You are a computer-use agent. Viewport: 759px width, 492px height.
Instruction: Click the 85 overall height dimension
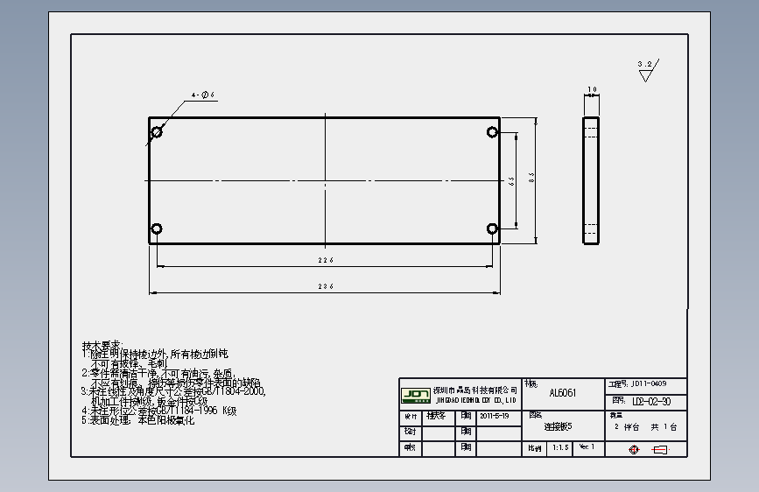pyautogui.click(x=531, y=178)
